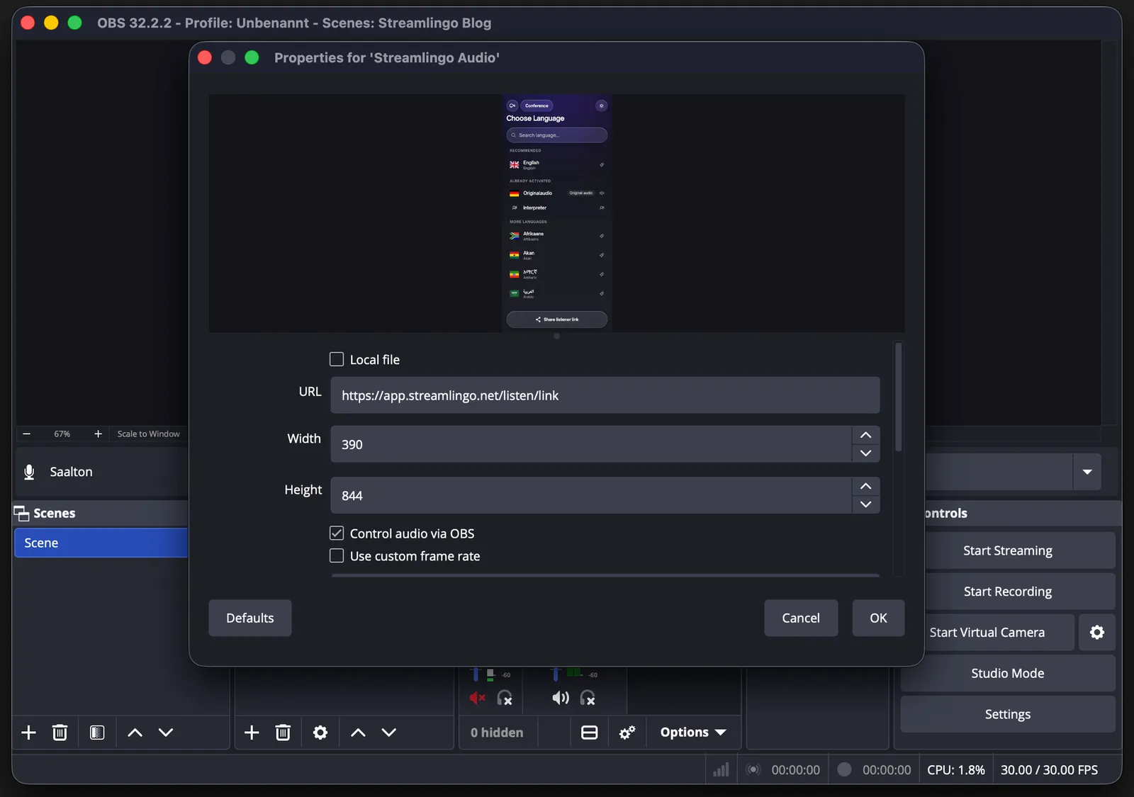Toggle monitoring headphone beside the white speaker
The height and width of the screenshot is (797, 1134).
588,698
